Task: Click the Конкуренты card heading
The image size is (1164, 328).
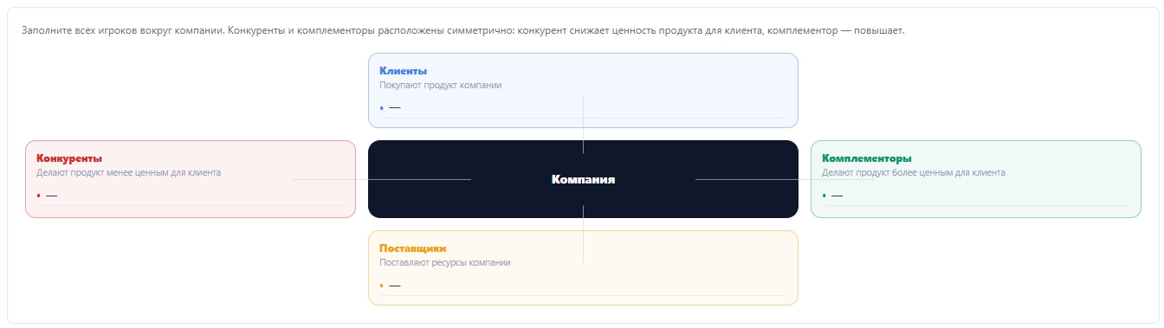Action: (x=69, y=158)
